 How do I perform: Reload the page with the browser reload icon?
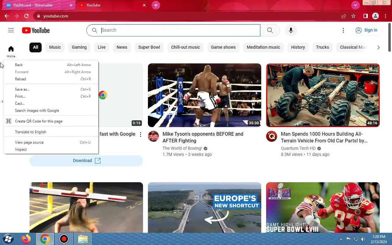click(x=26, y=16)
